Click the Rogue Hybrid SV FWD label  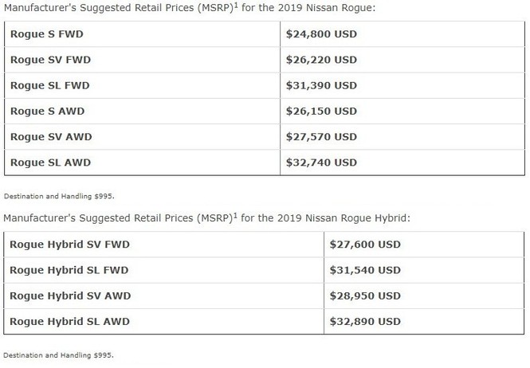click(x=69, y=245)
